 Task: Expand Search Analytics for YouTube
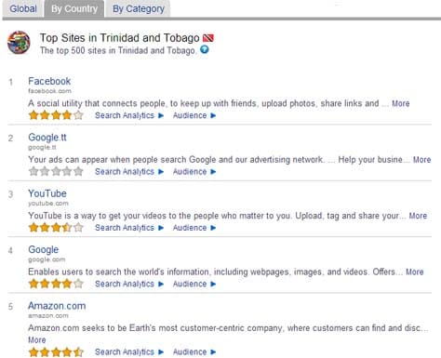(129, 228)
